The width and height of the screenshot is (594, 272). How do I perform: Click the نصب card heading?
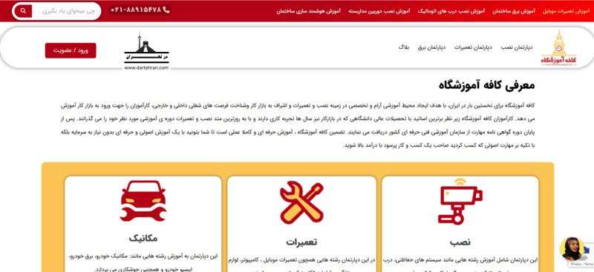tap(460, 242)
